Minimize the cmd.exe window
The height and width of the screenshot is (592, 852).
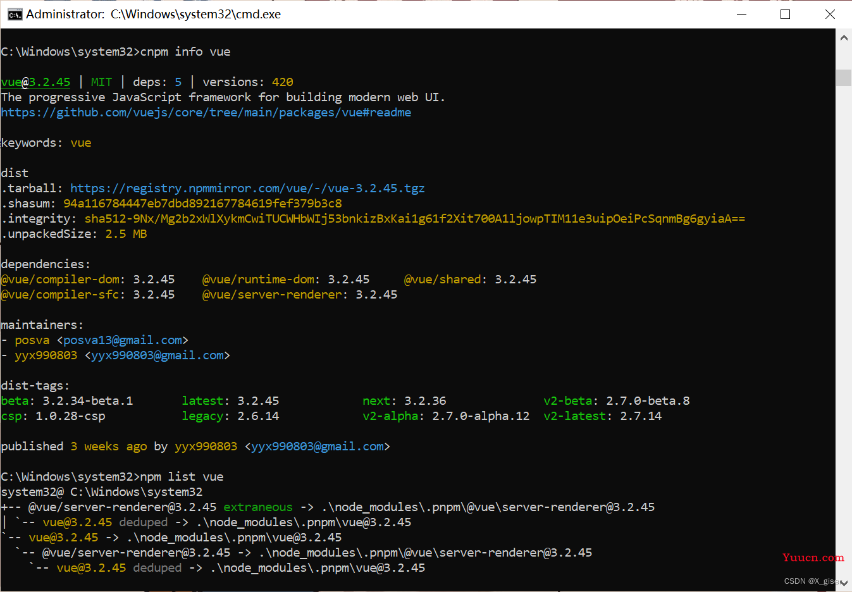(741, 14)
